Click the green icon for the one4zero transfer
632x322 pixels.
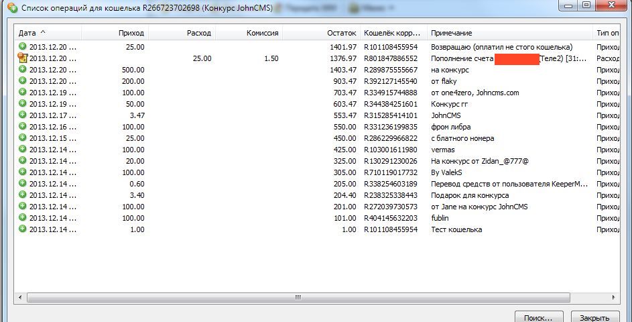pyautogui.click(x=23, y=92)
